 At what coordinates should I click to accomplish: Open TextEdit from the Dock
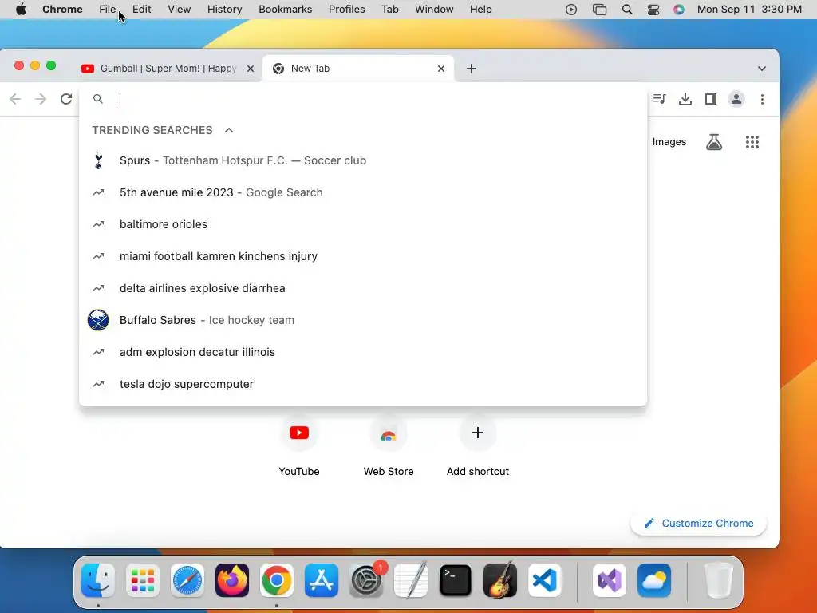(411, 580)
